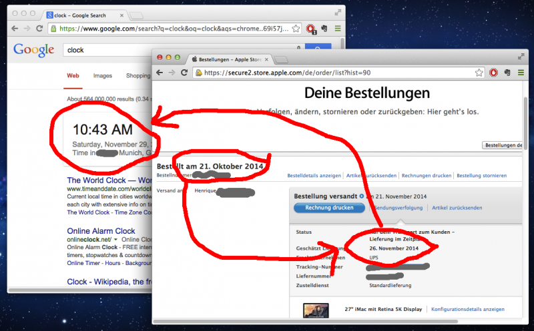Minimize the Apple Store window yellow button

pyautogui.click(x=168, y=57)
